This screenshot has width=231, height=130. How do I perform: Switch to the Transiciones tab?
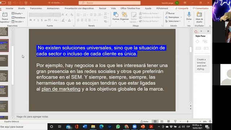click(36, 8)
